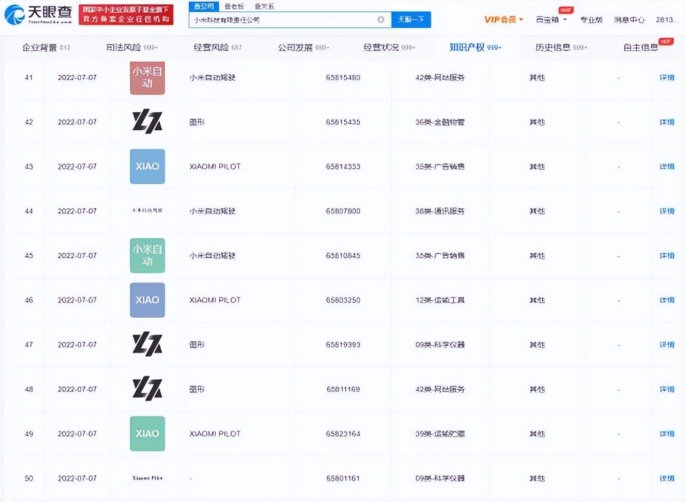This screenshot has width=685, height=502.
Task: Open the green 小米自动 trademark image in row 45
Action: [147, 255]
